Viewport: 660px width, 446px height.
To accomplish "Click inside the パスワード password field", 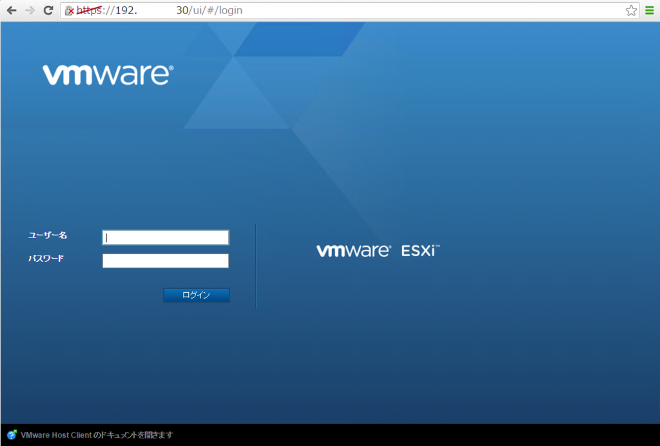I will 165,261.
